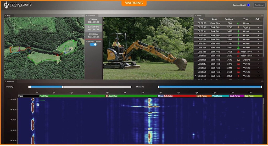Select camera (C1) Gate 192.168.1.80
Viewport: 268px width, 146px height.
[x=93, y=21]
